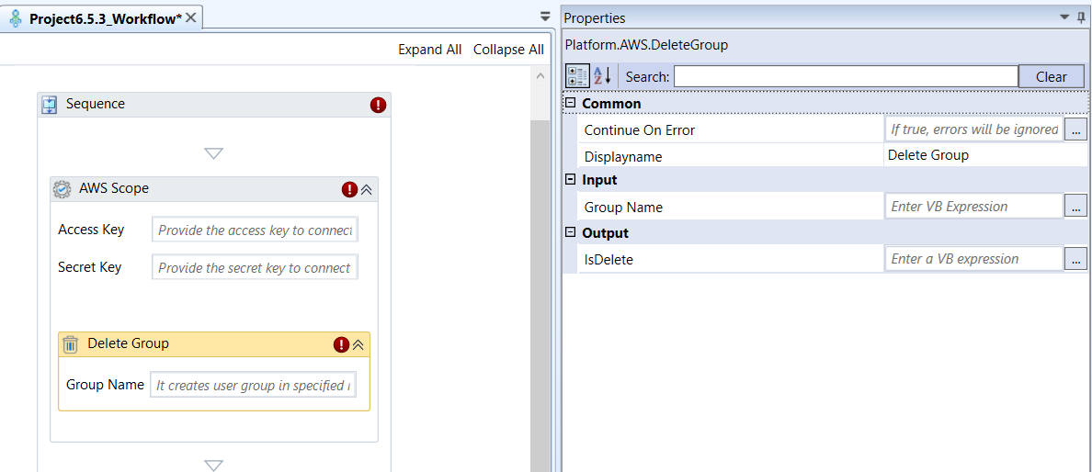The image size is (1092, 472).
Task: Click the Continue On Error value field
Action: click(974, 129)
